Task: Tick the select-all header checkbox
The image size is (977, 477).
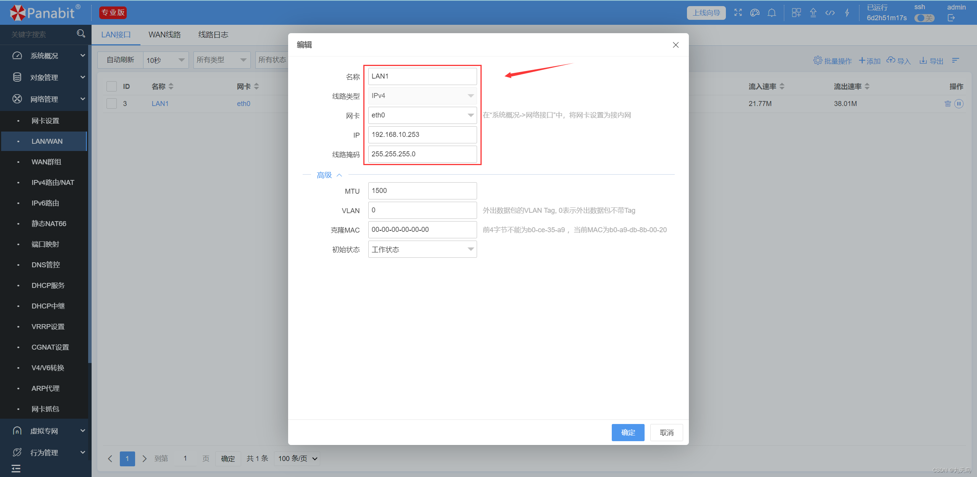Action: [x=111, y=87]
